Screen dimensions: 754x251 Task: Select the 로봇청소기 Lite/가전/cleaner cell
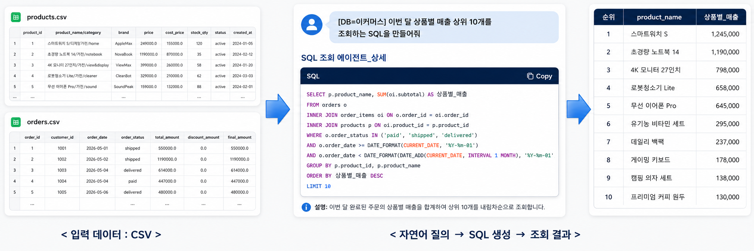[78, 76]
